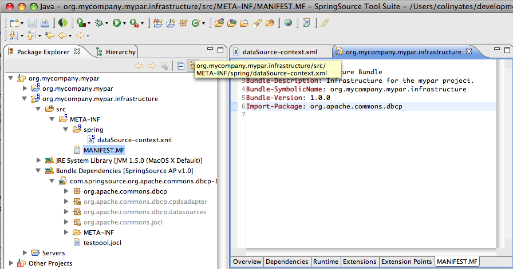This screenshot has height=269, width=513.
Task: Click the Print icon in toolbar
Action: 45,23
